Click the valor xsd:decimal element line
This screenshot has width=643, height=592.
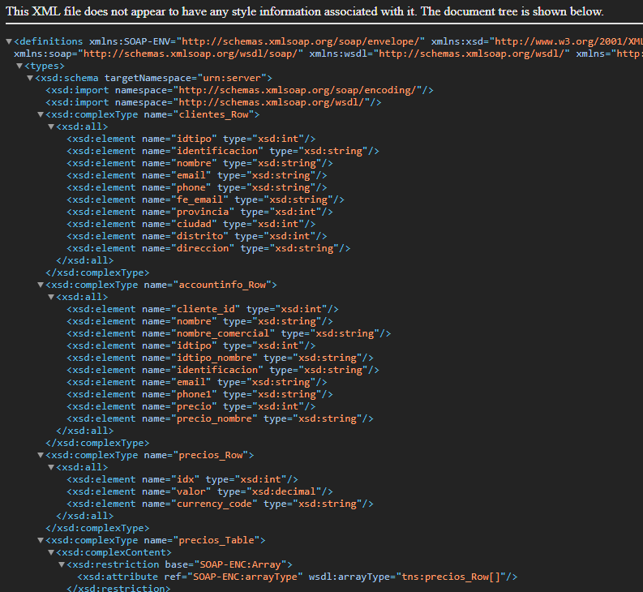click(x=199, y=492)
